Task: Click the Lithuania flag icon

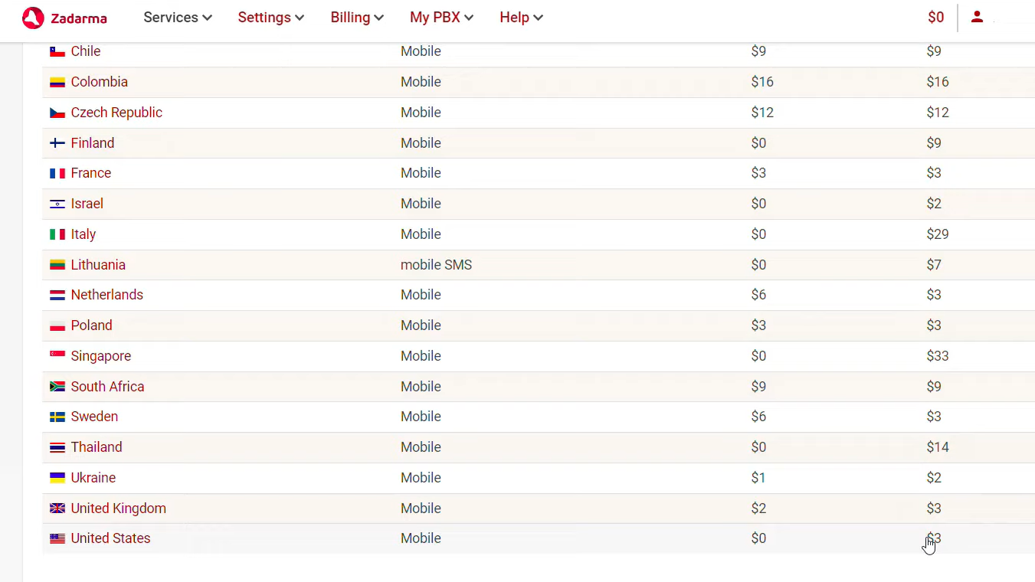Action: point(57,265)
